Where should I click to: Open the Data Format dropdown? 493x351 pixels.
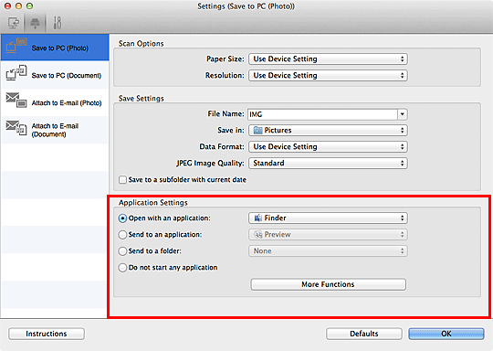(x=328, y=146)
